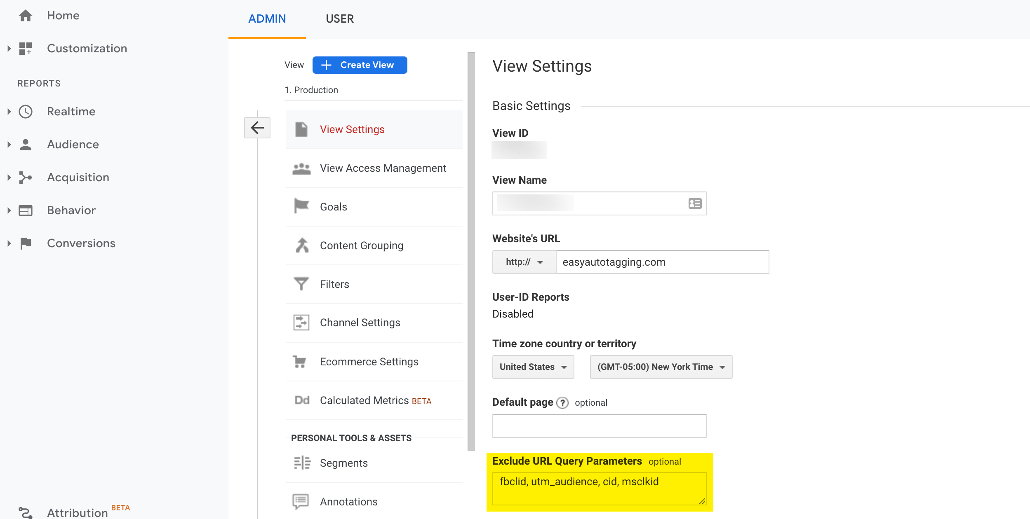Click the Attribution path icon

tap(26, 512)
